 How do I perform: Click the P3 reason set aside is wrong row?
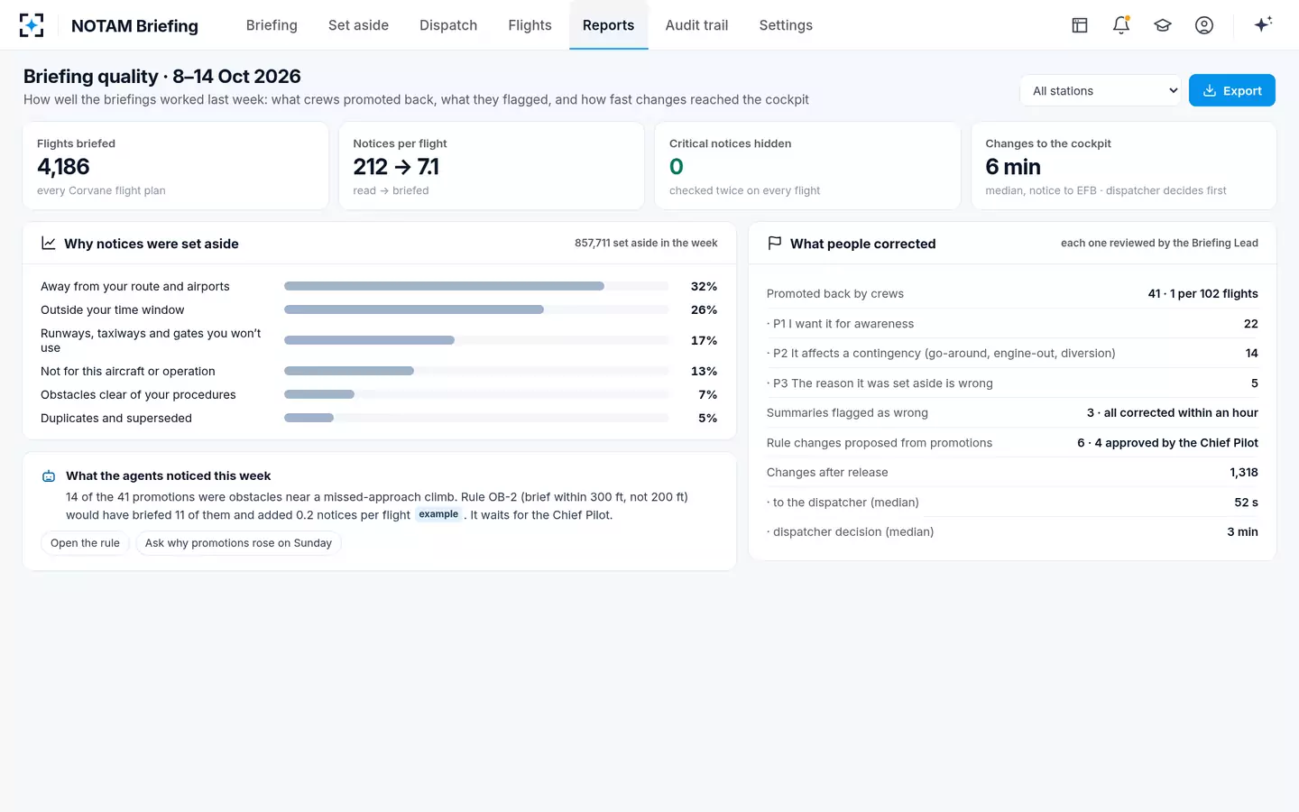coord(1012,383)
